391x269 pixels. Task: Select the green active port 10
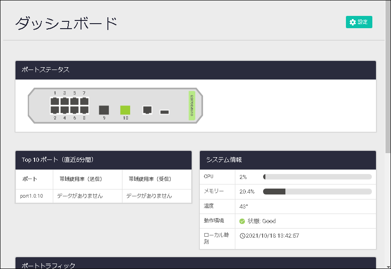coord(125,110)
